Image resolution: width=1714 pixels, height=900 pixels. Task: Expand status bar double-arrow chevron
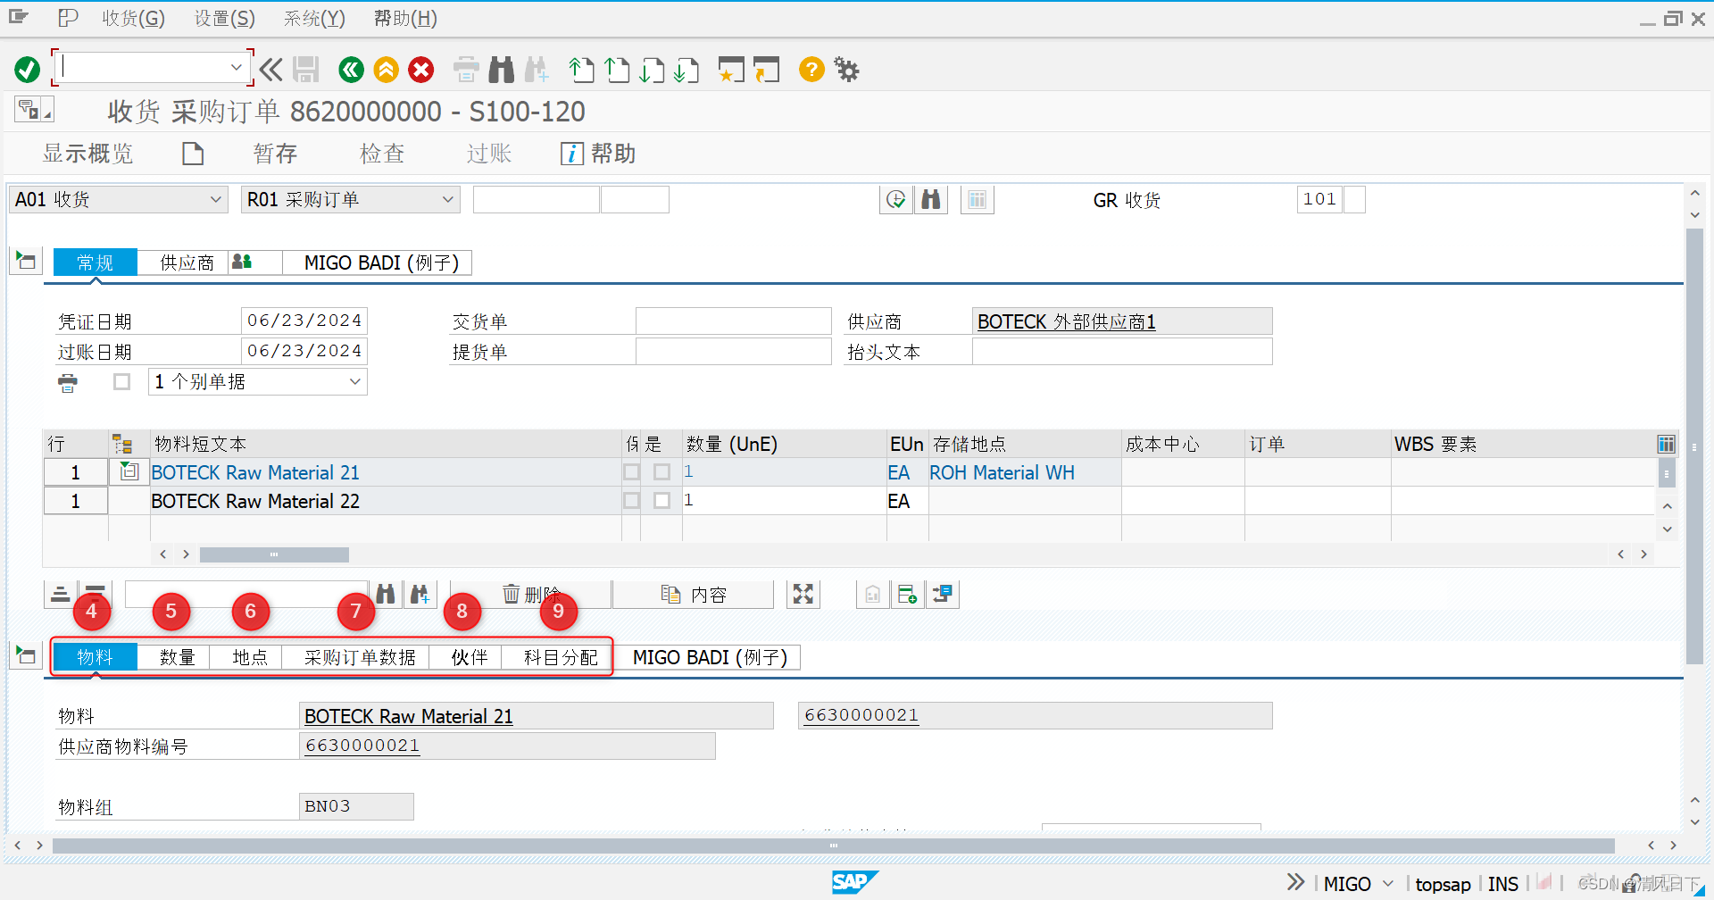[x=1295, y=882]
